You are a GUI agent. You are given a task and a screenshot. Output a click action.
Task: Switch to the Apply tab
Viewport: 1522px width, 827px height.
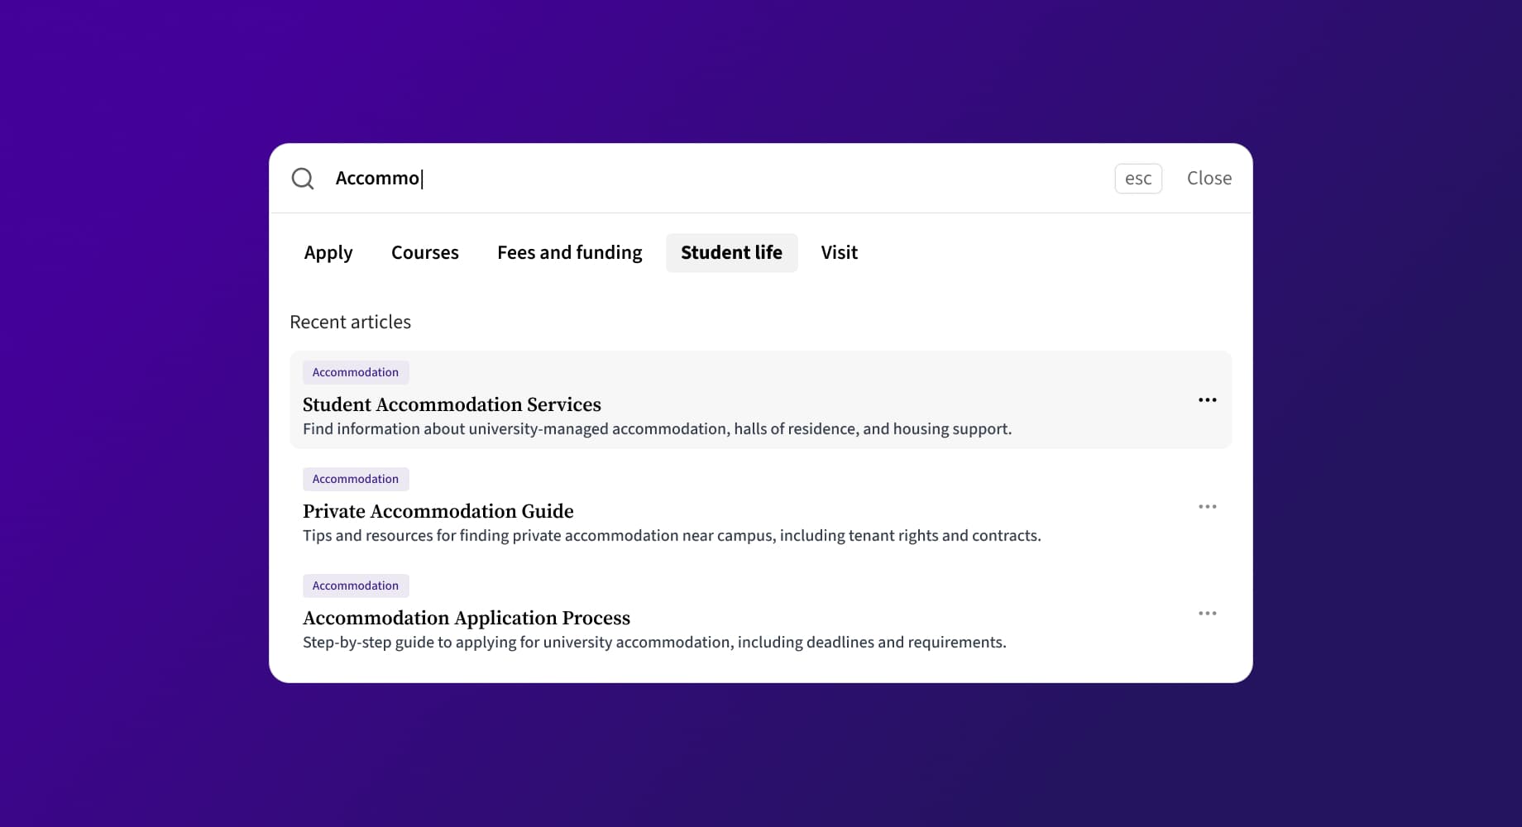coord(328,253)
